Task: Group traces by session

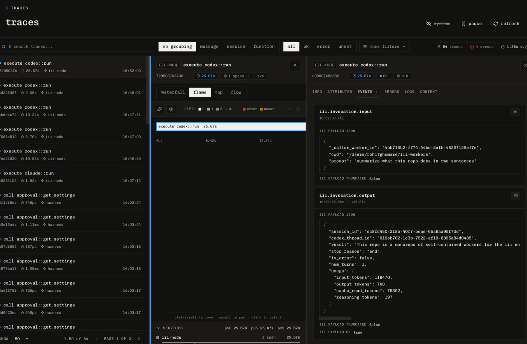Action: (236, 47)
